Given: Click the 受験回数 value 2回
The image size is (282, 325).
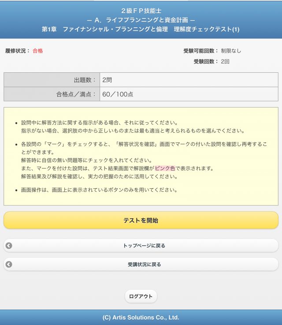Looking at the screenshot, I should tap(225, 62).
